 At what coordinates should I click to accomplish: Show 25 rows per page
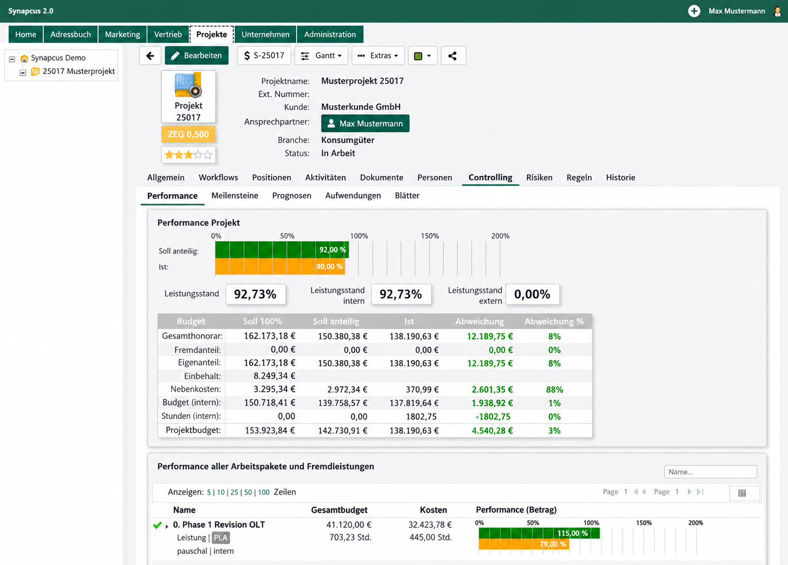234,492
